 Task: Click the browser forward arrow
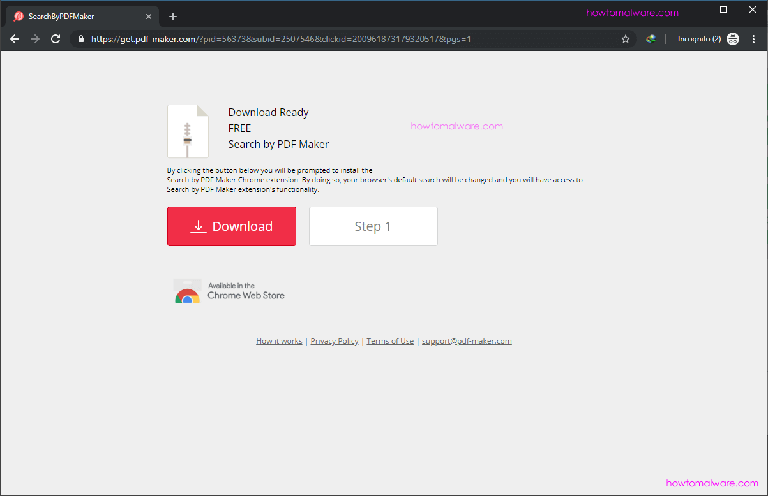click(35, 39)
